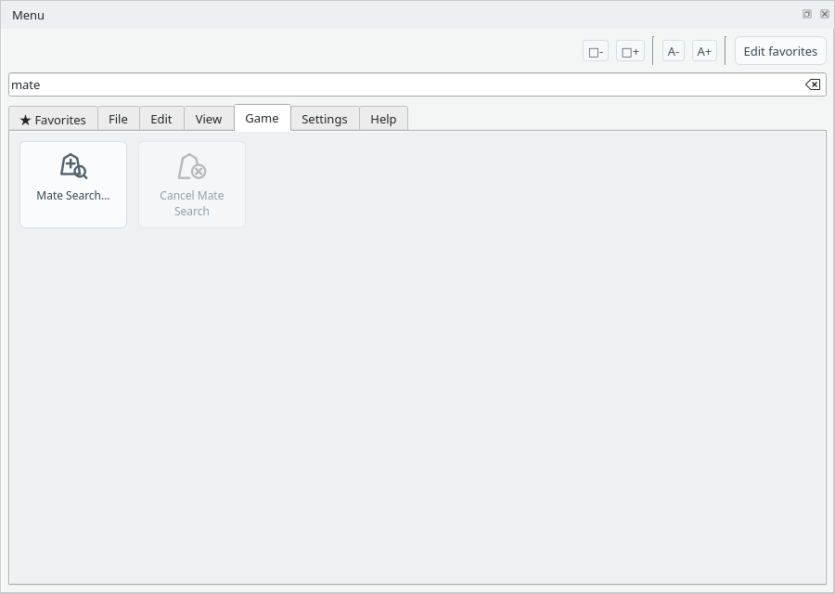
Task: Float the Menu panel with restore button
Action: coord(807,14)
